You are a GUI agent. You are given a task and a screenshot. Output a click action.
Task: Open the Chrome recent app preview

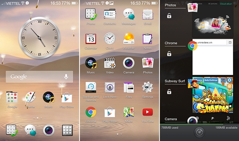pos(213,57)
